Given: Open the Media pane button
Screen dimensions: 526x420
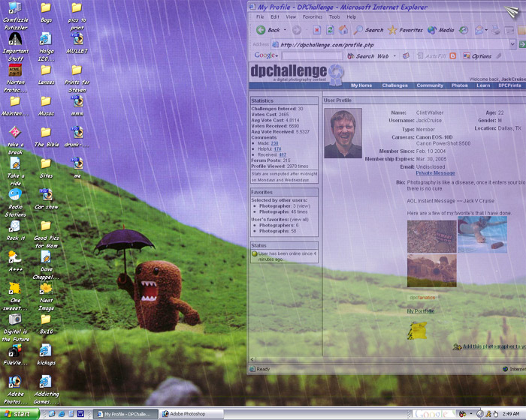Looking at the screenshot, I should 440,30.
